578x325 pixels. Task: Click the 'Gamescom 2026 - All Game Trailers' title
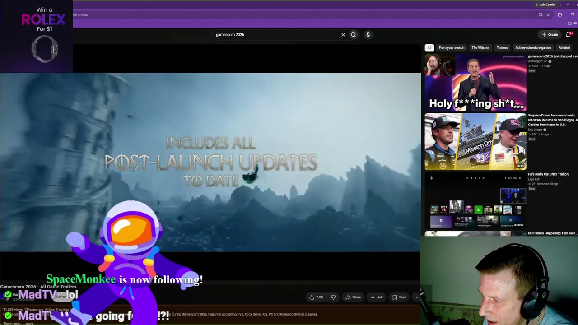tap(38, 287)
